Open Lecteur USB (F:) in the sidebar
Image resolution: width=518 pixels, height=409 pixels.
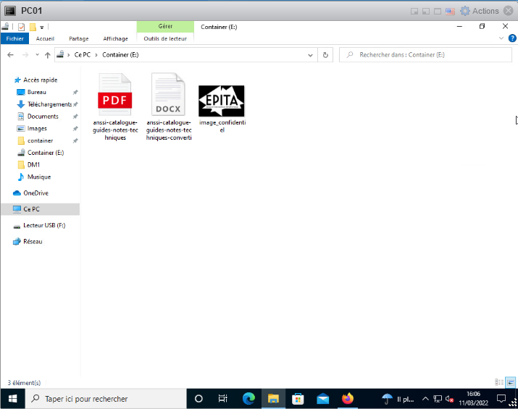(44, 225)
